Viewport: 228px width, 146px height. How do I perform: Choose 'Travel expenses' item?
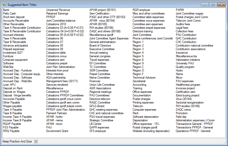pos(99,60)
